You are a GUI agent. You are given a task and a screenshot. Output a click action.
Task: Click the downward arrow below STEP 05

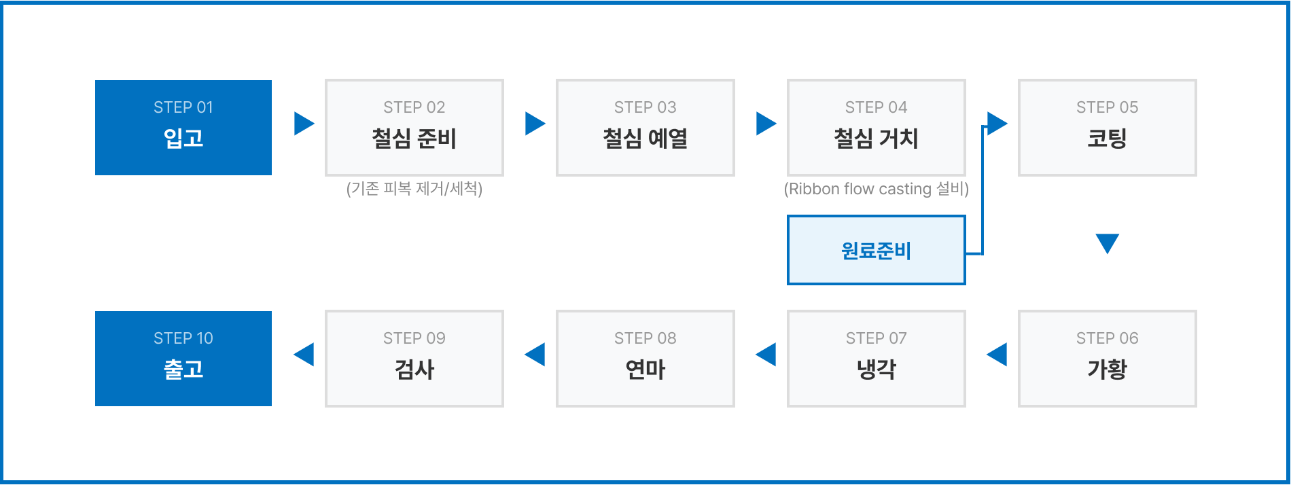pyautogui.click(x=1107, y=243)
